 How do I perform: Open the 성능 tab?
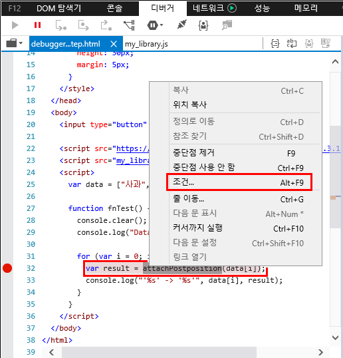tap(263, 9)
